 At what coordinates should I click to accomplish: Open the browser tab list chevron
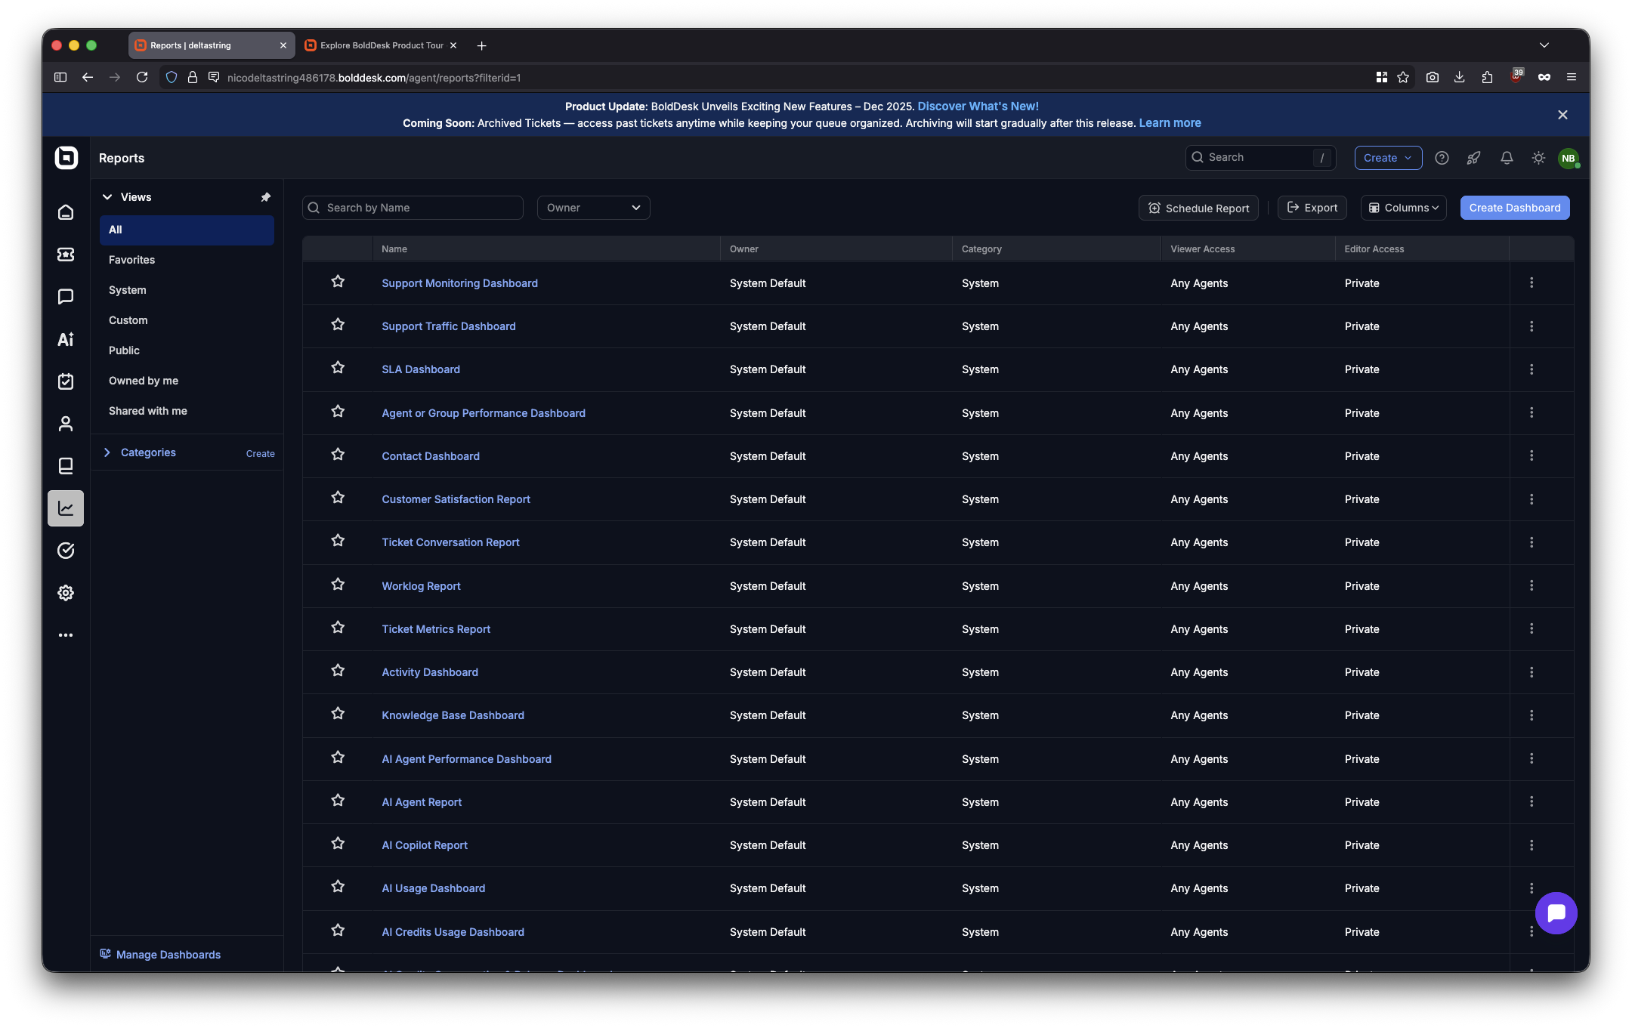click(1544, 45)
